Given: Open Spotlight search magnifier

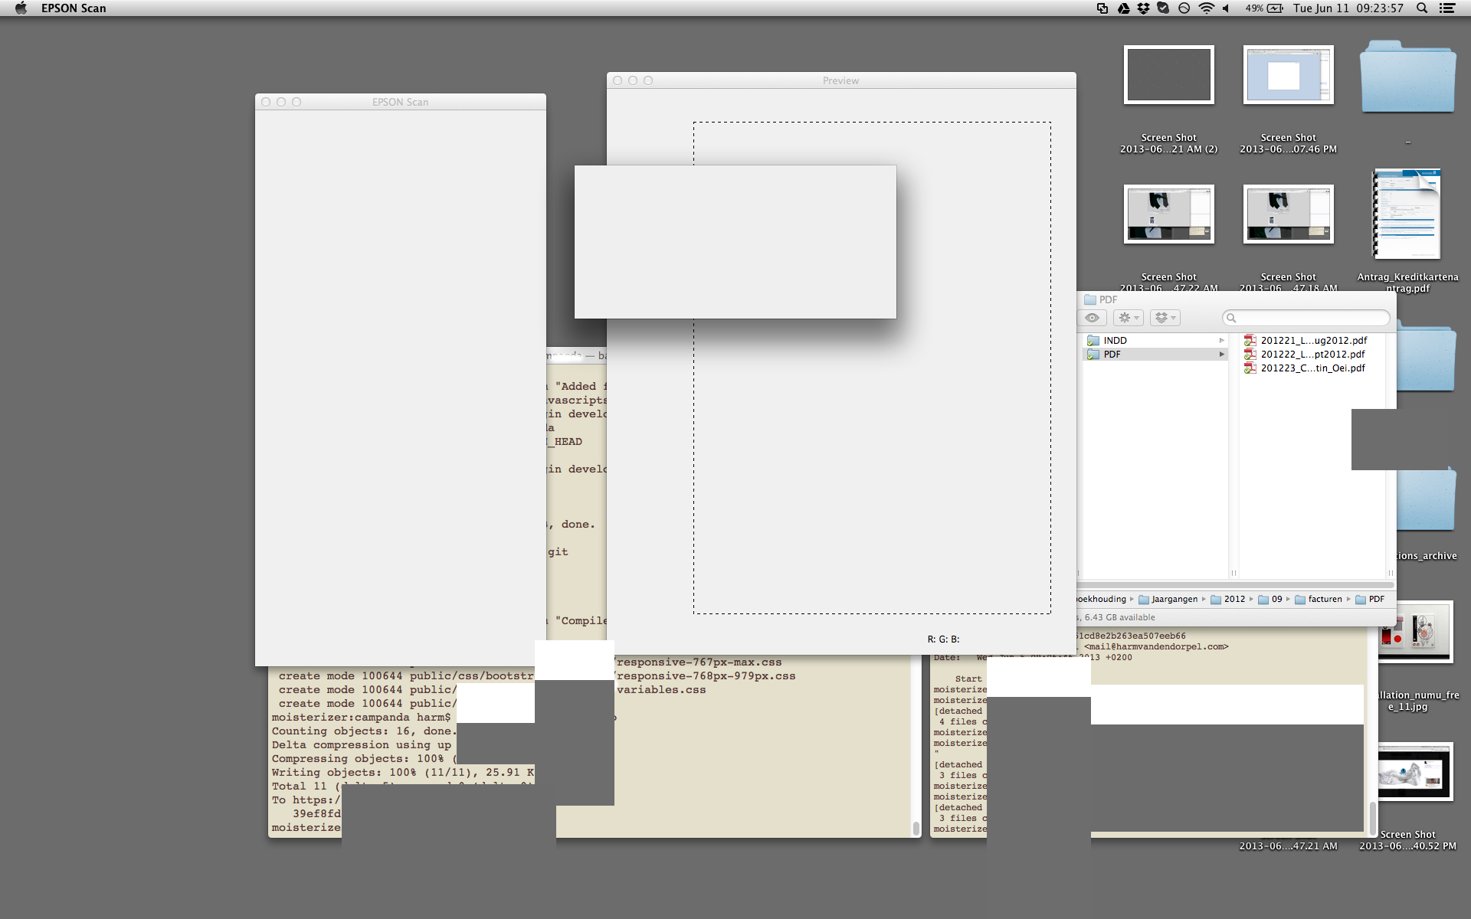Looking at the screenshot, I should coord(1422,8).
